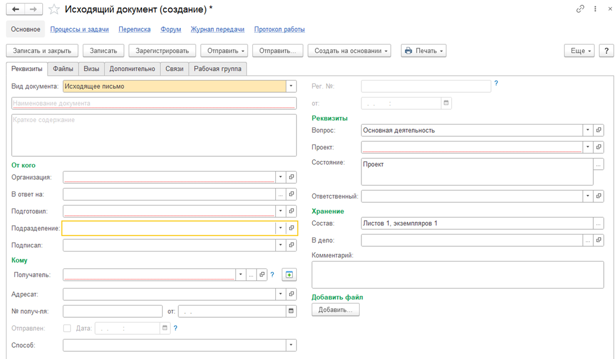Screen dimensions: 615x359
Task: Expand the Способ dropdown
Action: [x=291, y=345]
